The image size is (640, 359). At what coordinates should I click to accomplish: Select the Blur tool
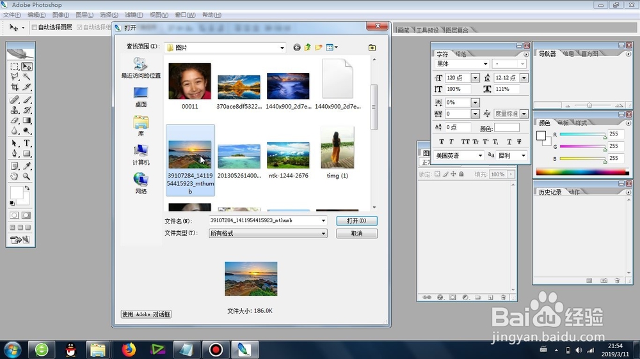[15, 131]
